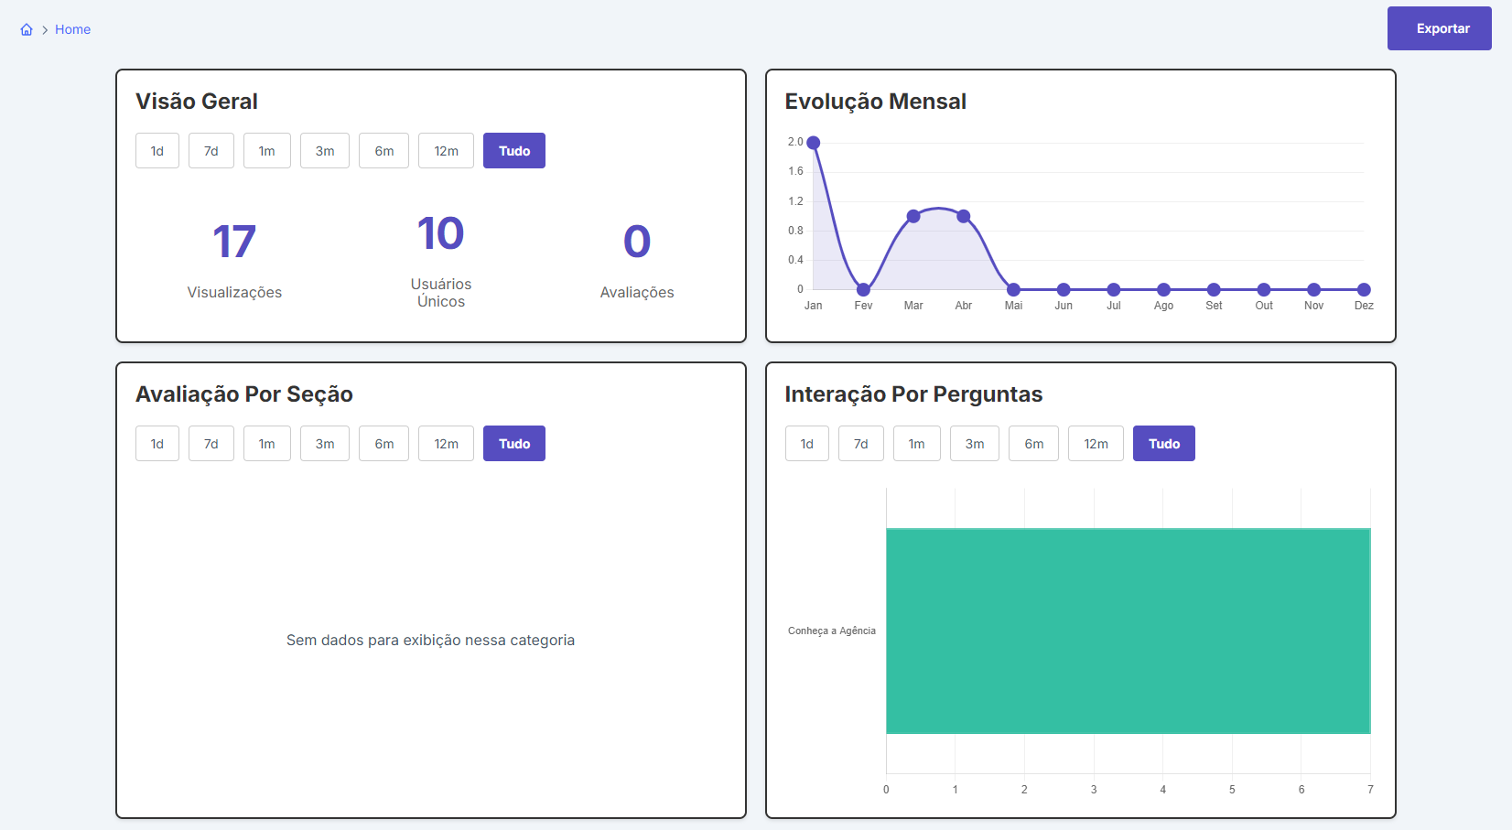The width and height of the screenshot is (1512, 830).
Task: Click the Mar data point on chart
Action: point(913,216)
